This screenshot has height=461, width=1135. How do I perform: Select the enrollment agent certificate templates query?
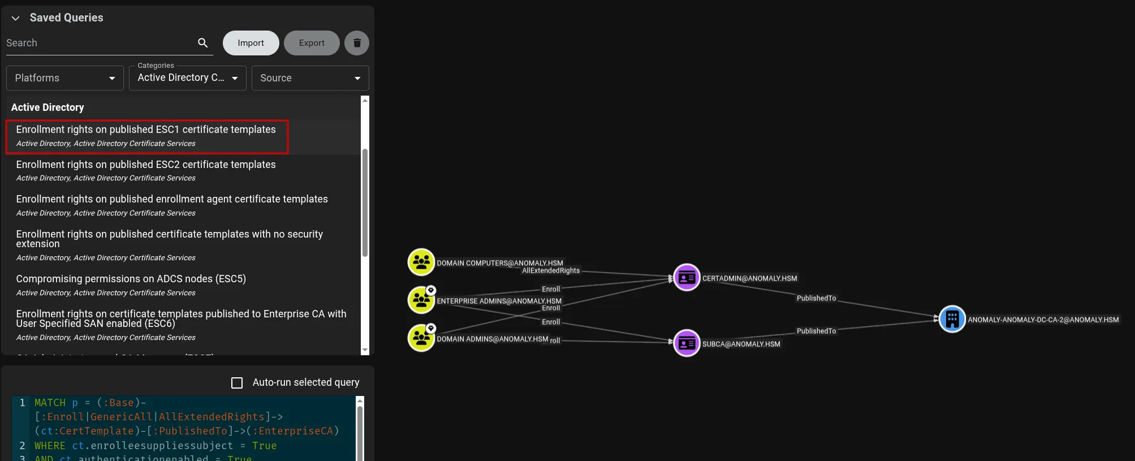pos(183,205)
